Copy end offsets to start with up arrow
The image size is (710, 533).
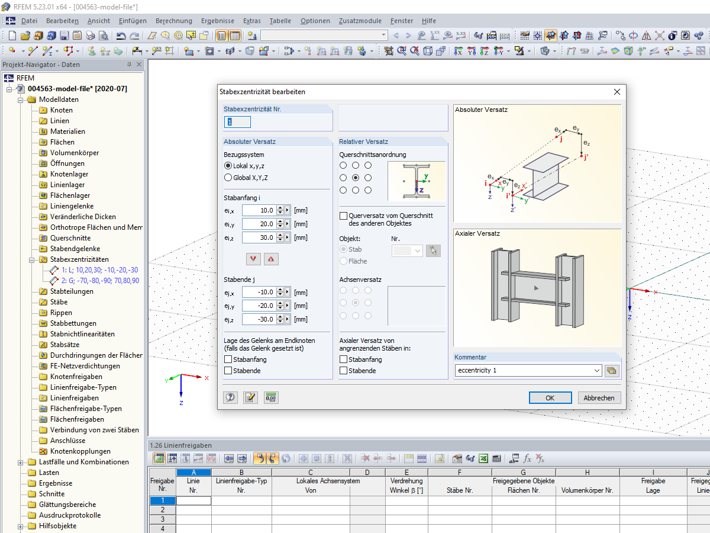(x=271, y=259)
